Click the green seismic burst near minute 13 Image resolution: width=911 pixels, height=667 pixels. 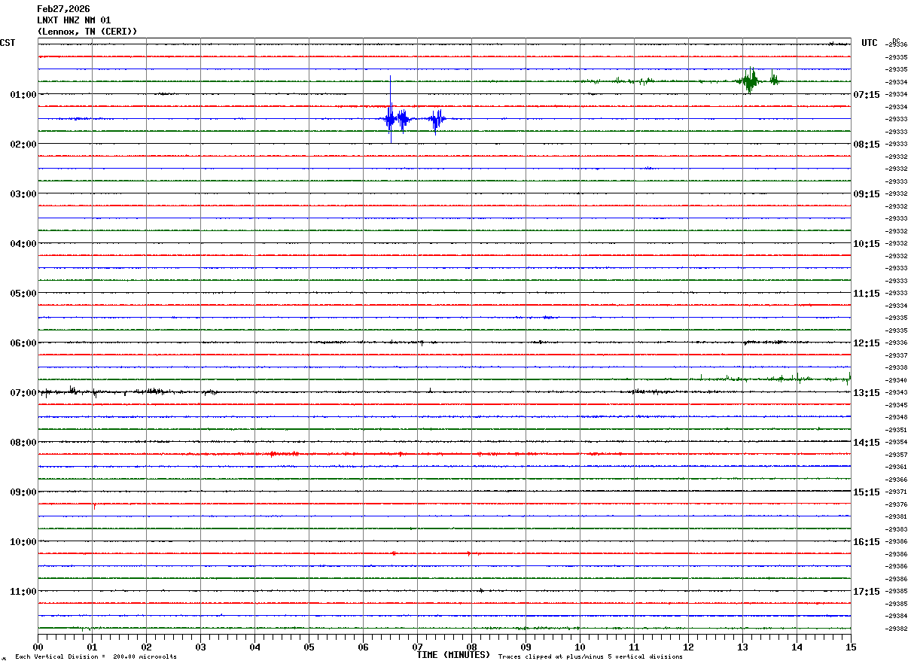point(749,80)
